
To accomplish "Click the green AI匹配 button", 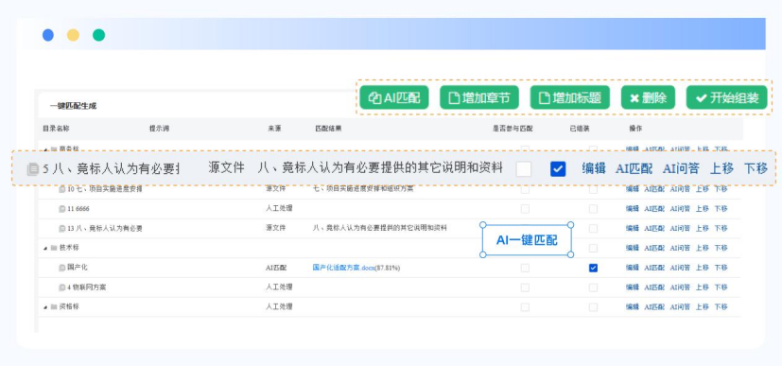I will tap(394, 97).
